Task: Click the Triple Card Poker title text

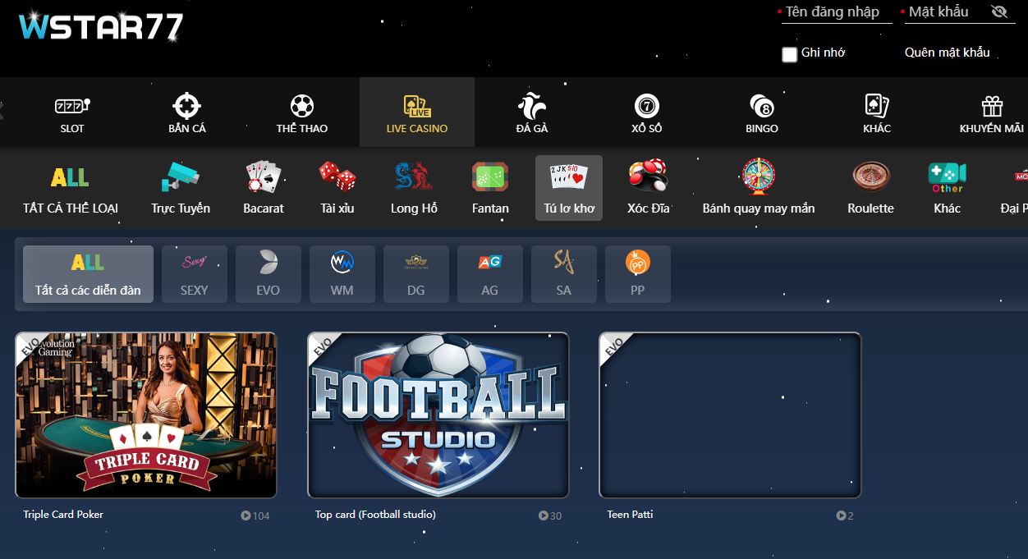Action: 63,515
